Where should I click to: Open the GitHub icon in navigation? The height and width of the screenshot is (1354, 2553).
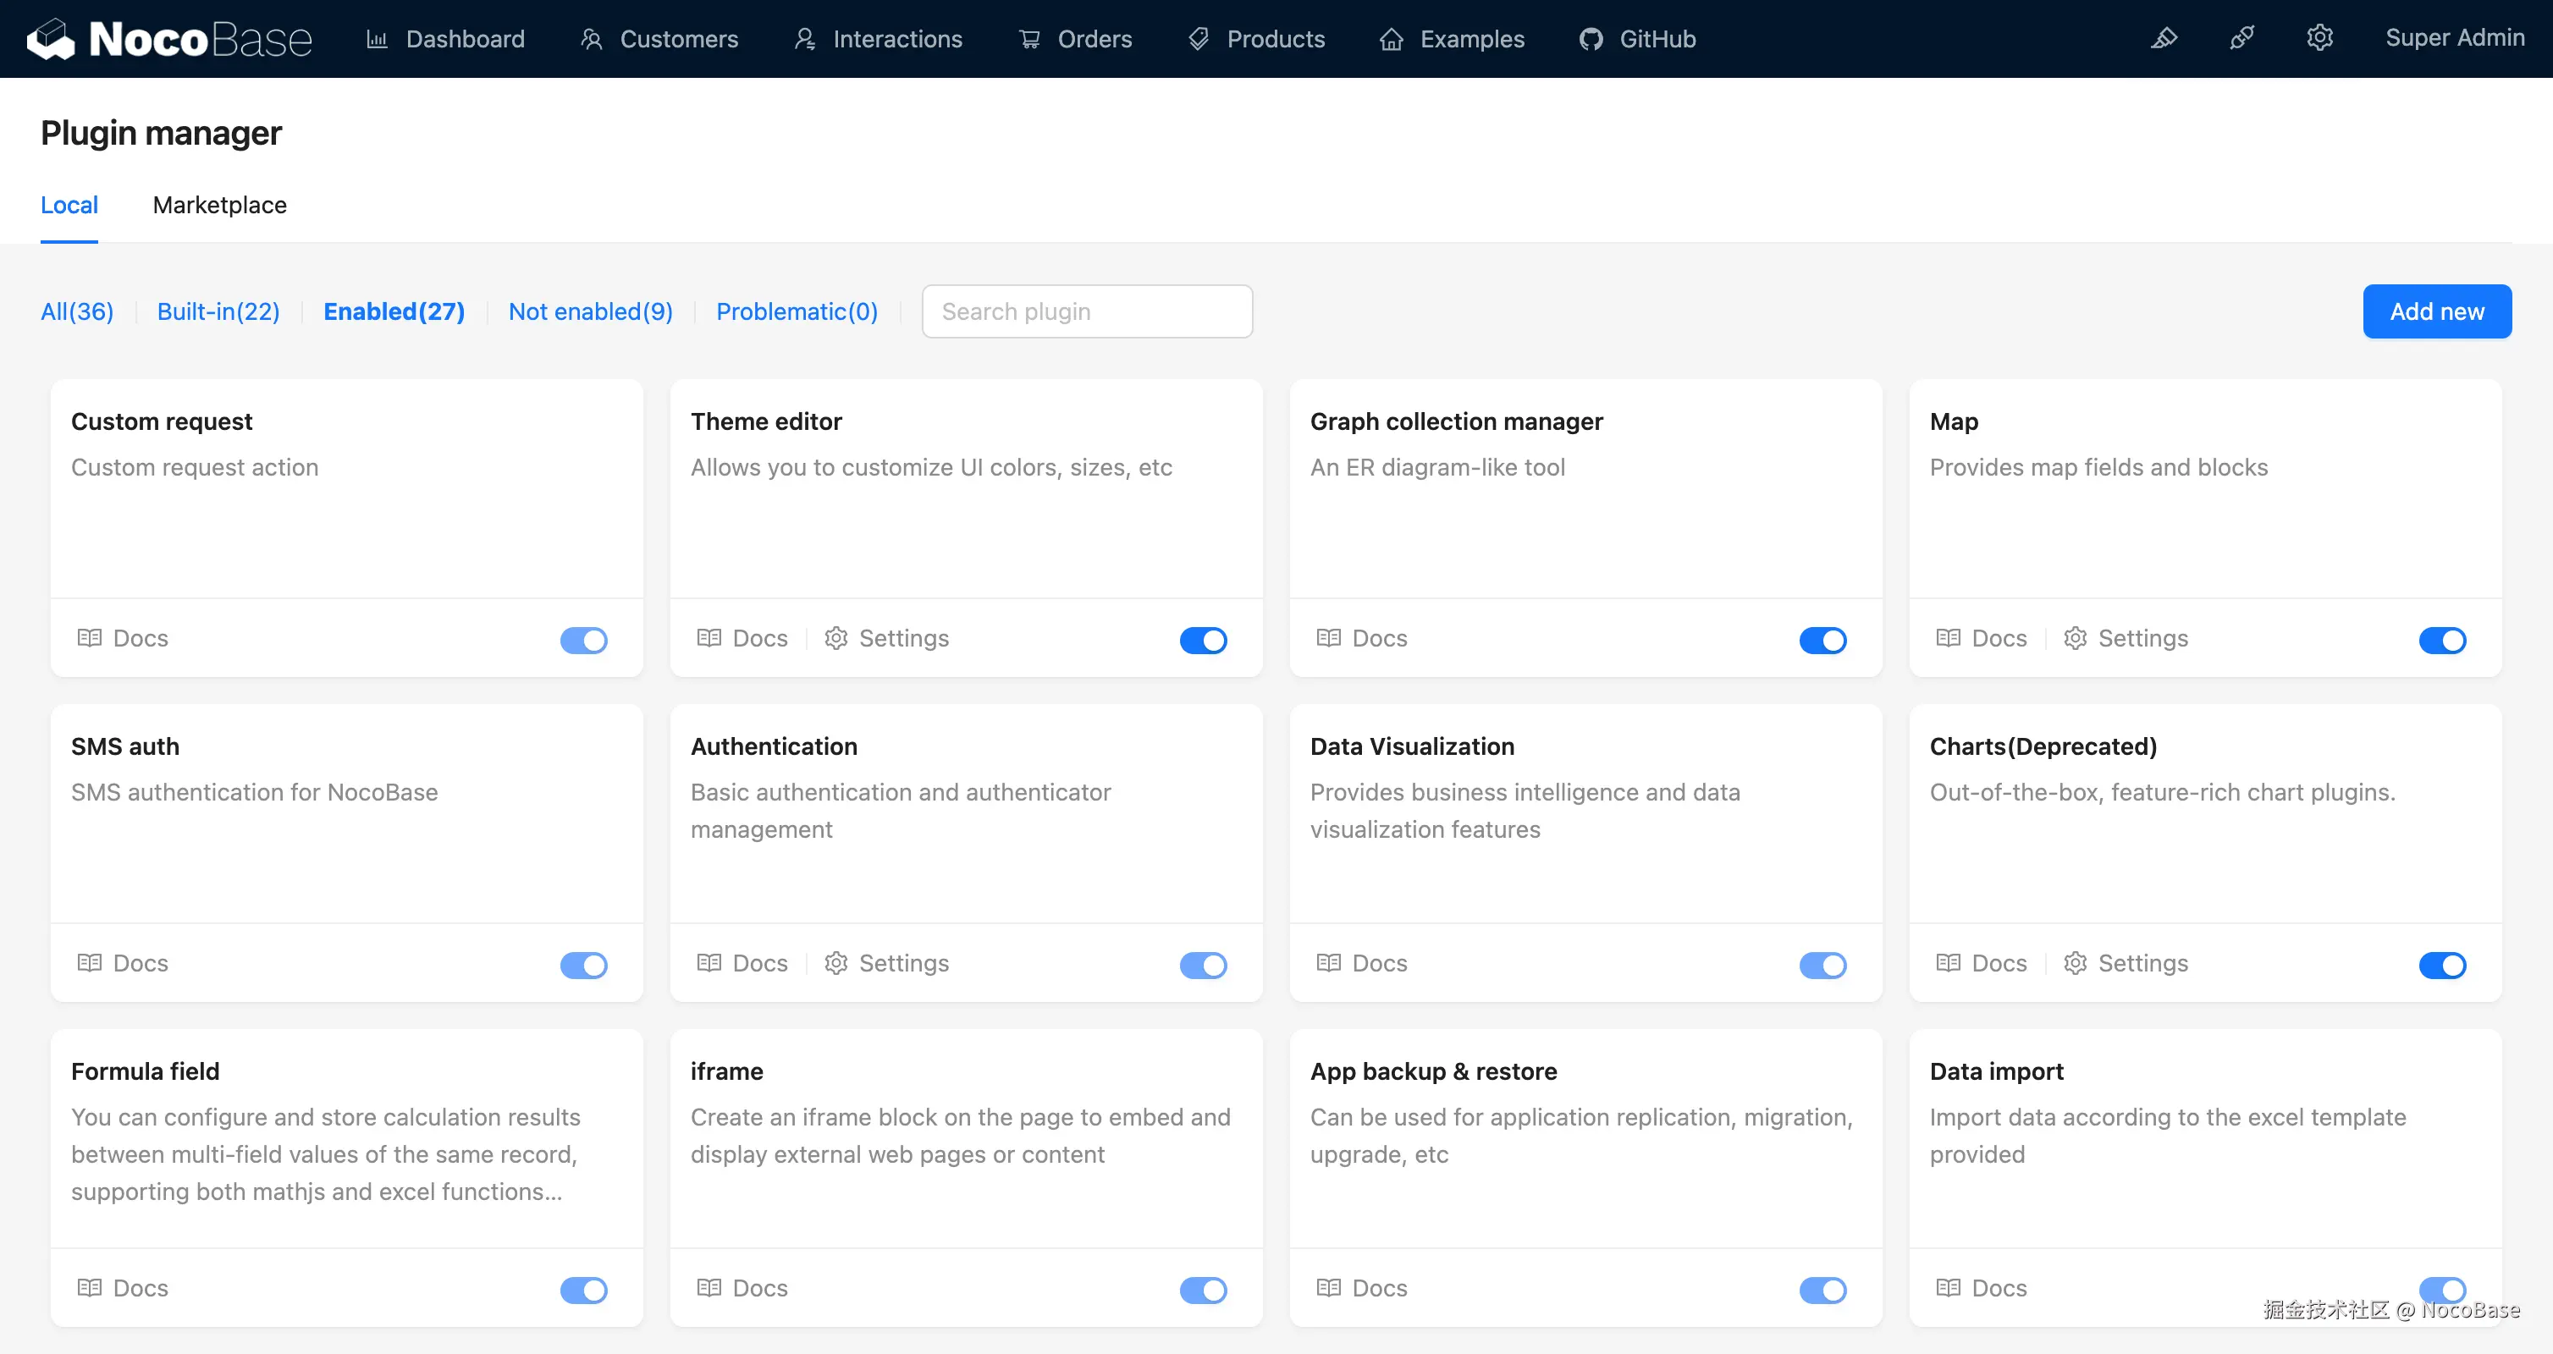pos(1591,40)
